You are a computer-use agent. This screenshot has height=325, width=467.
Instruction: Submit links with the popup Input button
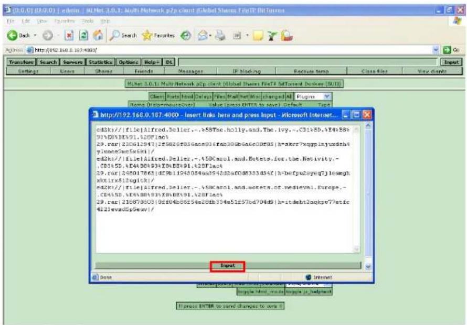(228, 266)
